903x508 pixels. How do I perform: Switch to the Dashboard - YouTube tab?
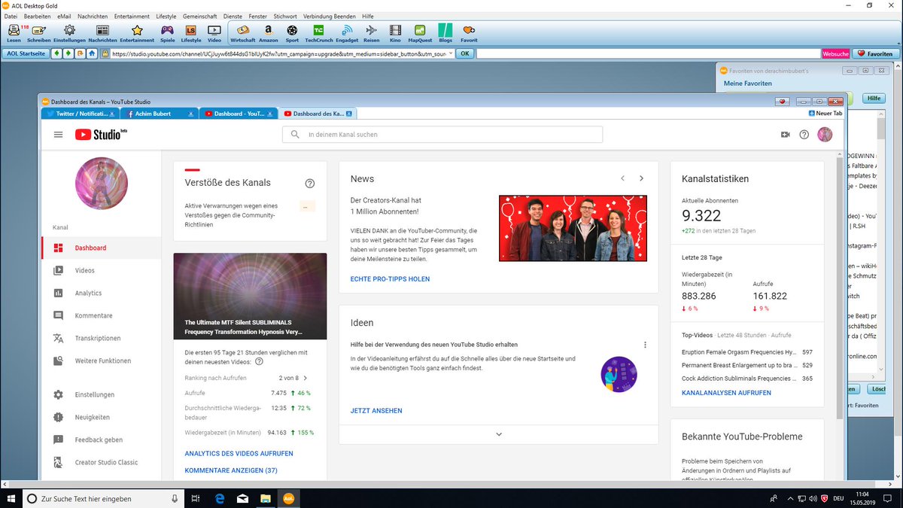click(x=238, y=114)
